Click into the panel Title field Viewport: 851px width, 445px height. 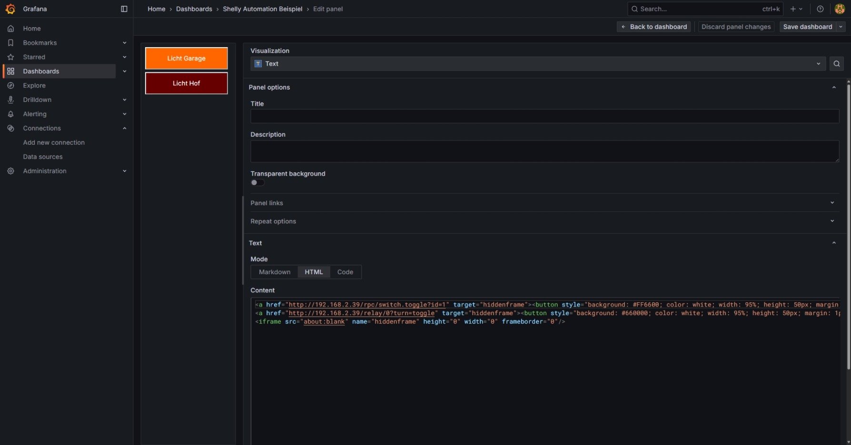544,116
